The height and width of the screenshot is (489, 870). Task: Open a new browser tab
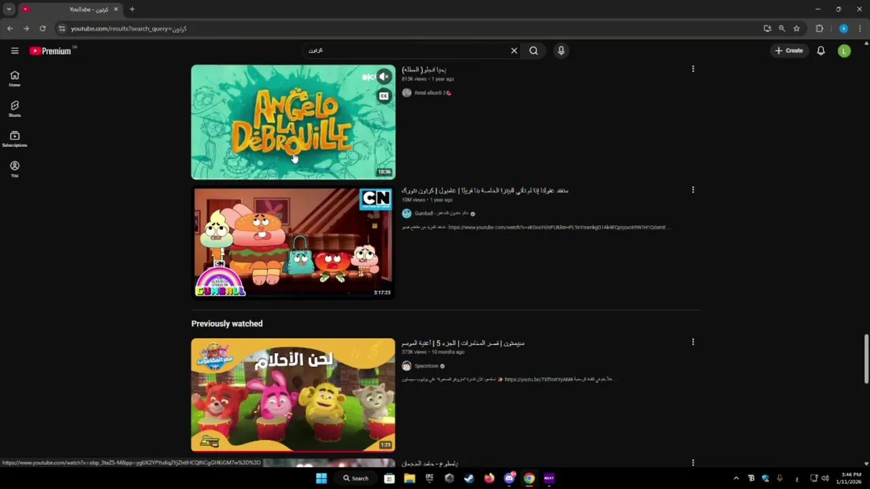(x=132, y=10)
